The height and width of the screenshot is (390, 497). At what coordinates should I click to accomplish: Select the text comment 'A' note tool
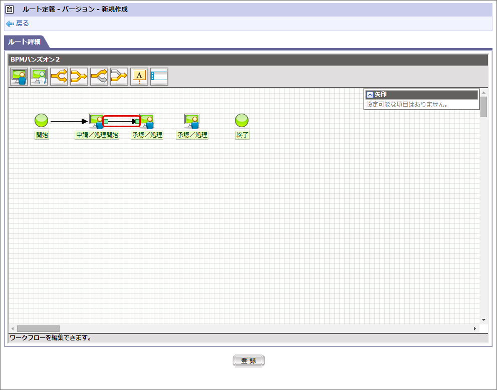[139, 77]
